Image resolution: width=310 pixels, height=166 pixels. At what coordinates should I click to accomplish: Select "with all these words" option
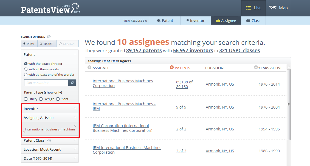(26, 69)
